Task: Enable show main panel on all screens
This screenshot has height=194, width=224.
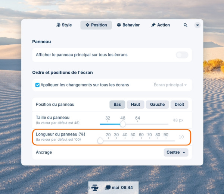Action: [182, 55]
